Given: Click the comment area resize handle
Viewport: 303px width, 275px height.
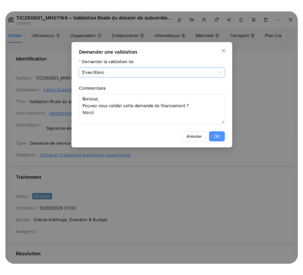Looking at the screenshot, I should tap(223, 122).
